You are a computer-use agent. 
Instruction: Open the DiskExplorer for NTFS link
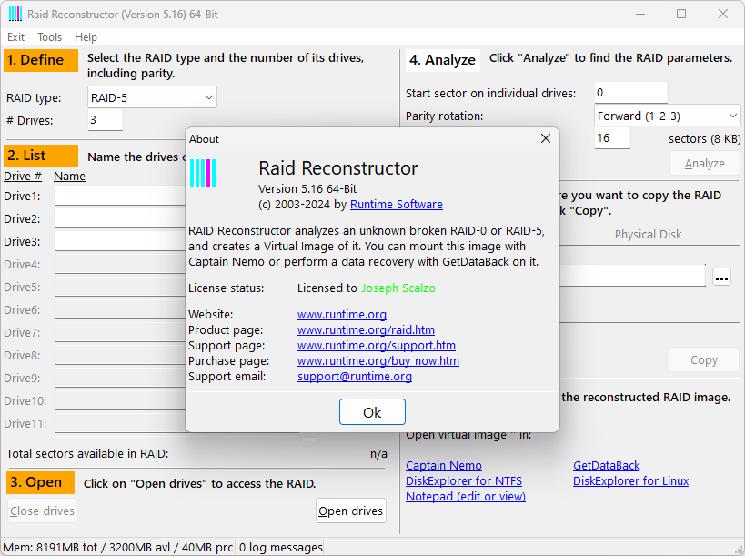click(x=464, y=480)
